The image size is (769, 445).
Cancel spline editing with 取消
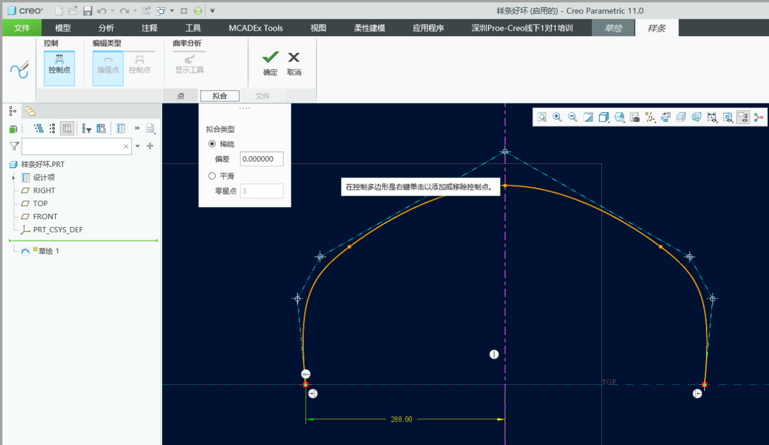(x=294, y=63)
